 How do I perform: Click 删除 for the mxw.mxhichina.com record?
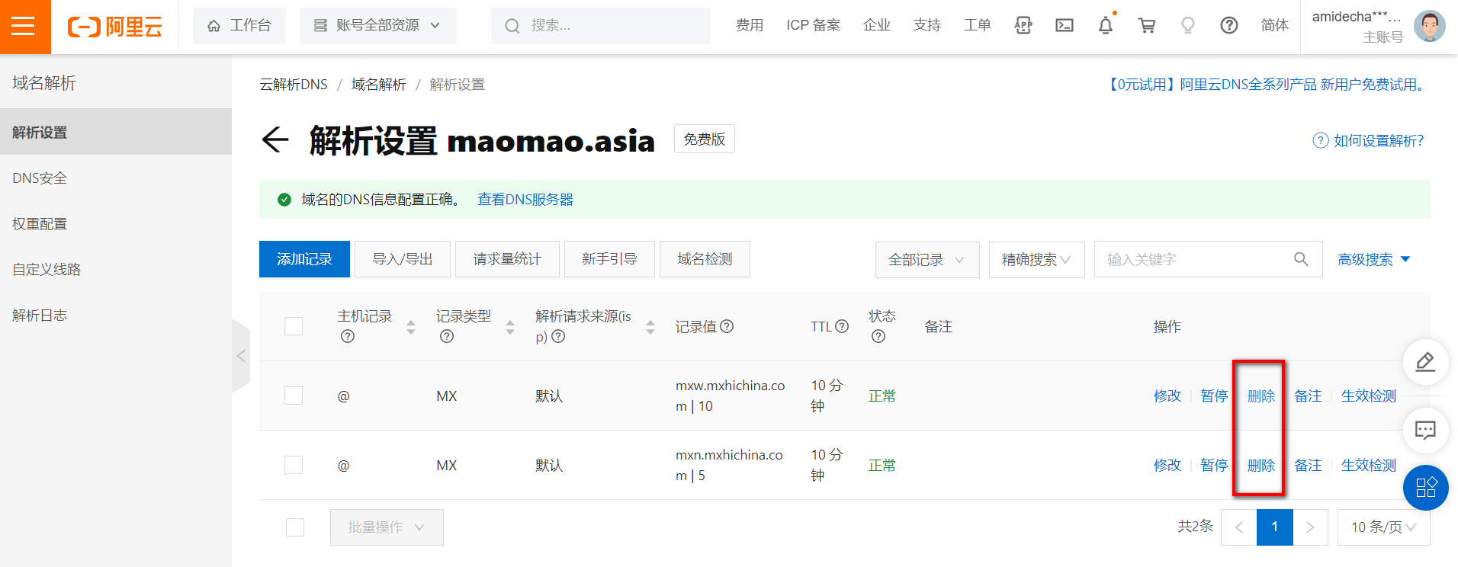click(1260, 396)
